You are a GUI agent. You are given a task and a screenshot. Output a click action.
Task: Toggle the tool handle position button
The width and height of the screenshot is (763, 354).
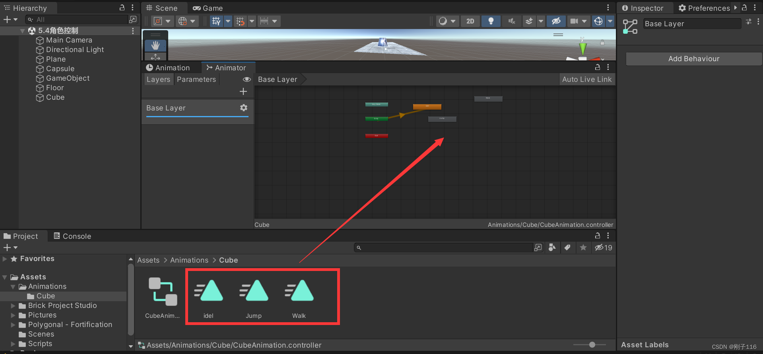(x=158, y=21)
